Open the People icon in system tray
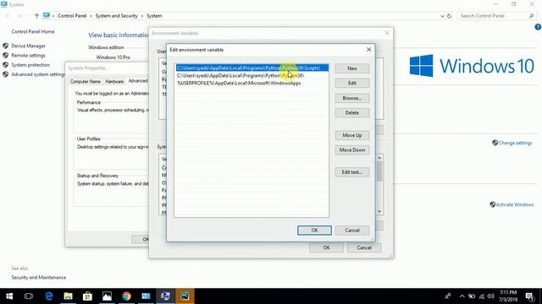This screenshot has width=542, height=304. click(448, 296)
